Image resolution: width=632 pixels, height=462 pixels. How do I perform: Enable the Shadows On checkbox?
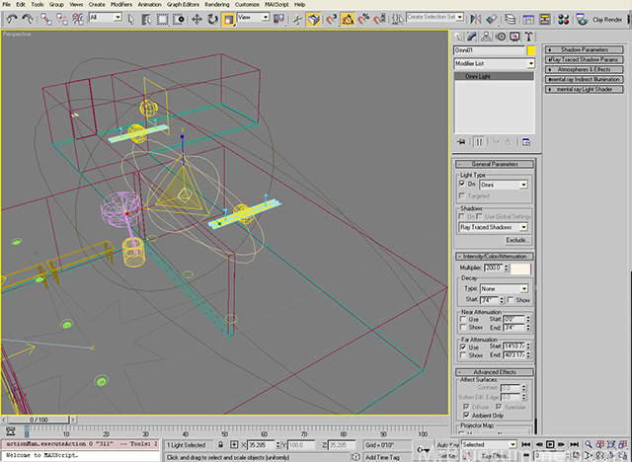point(462,217)
